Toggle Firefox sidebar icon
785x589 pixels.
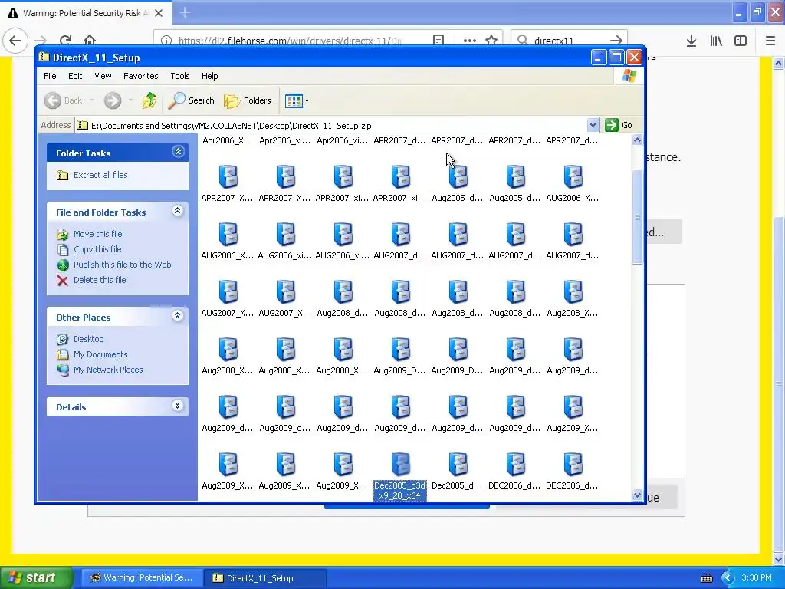pyautogui.click(x=741, y=41)
